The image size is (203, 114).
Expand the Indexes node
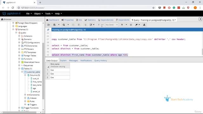pos(25,98)
